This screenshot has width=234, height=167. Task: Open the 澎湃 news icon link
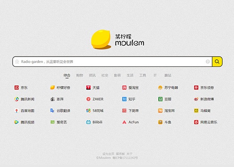(x=57, y=99)
